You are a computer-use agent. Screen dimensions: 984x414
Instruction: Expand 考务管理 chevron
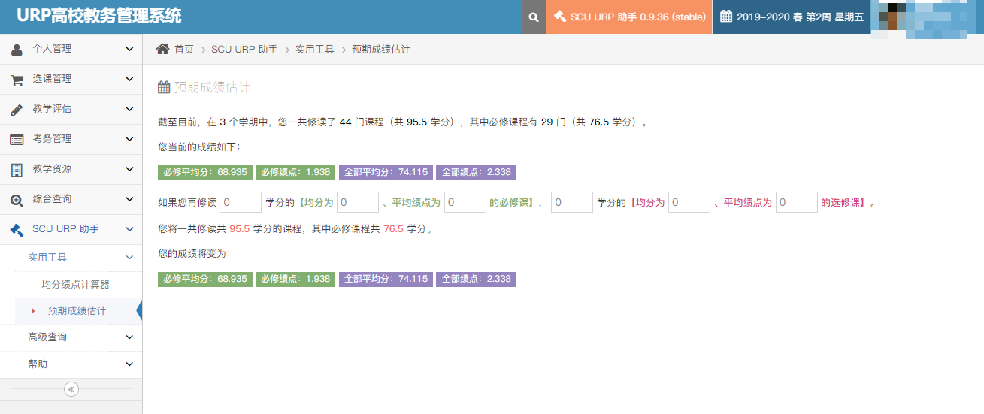click(129, 139)
